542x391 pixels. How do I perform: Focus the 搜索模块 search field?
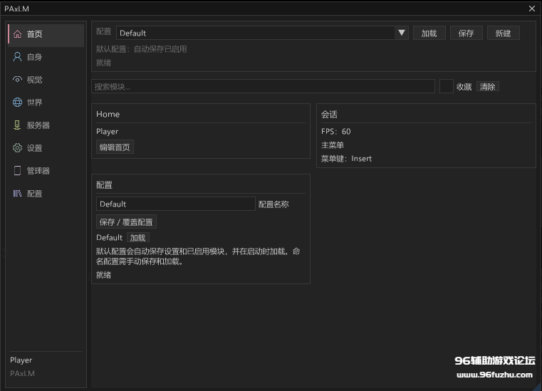[x=263, y=86]
